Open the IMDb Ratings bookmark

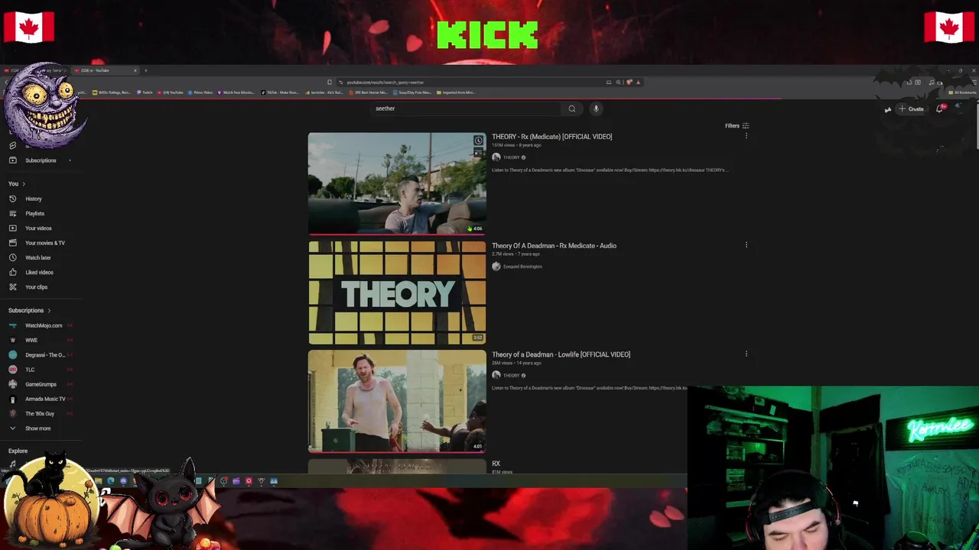point(112,92)
